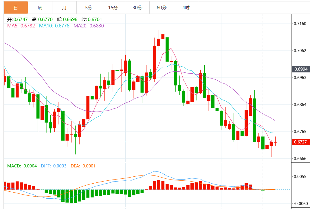Click the 高:0.6770 high price value
The width and height of the screenshot is (310, 209).
pos(42,20)
